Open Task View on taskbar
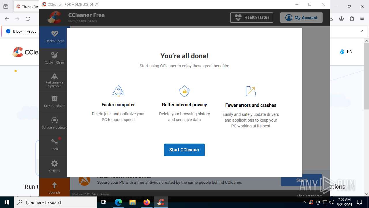This screenshot has width=369, height=208. pyautogui.click(x=104, y=202)
